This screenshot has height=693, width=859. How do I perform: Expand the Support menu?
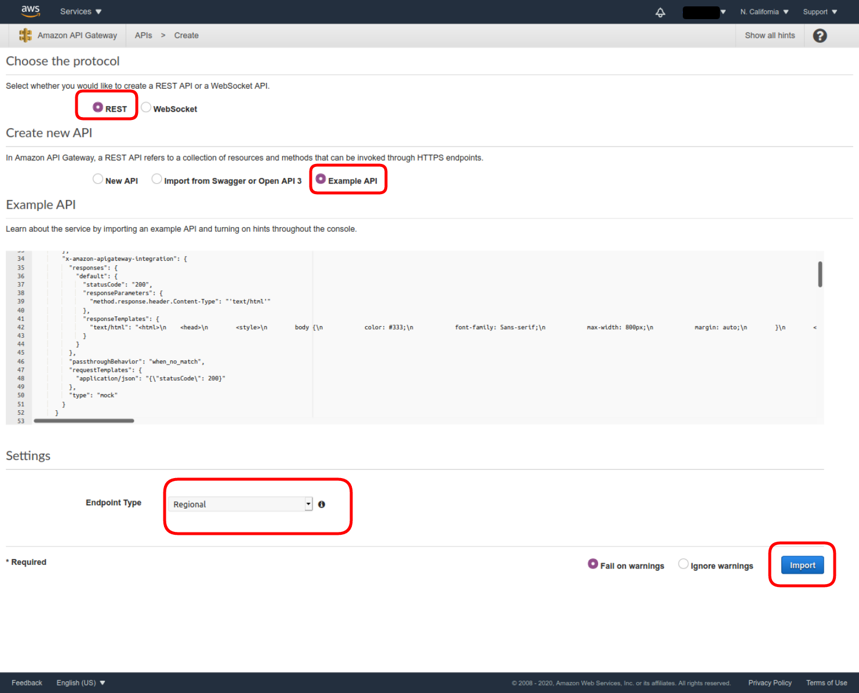click(x=820, y=12)
